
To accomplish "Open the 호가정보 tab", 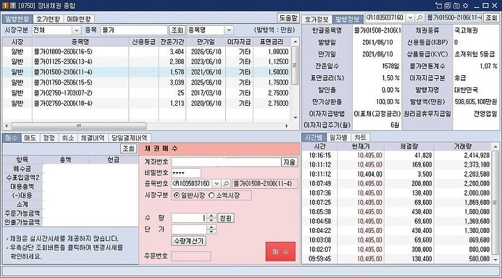I will pyautogui.click(x=317, y=20).
